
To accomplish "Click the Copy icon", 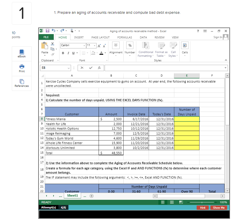I will (x=52, y=49).
